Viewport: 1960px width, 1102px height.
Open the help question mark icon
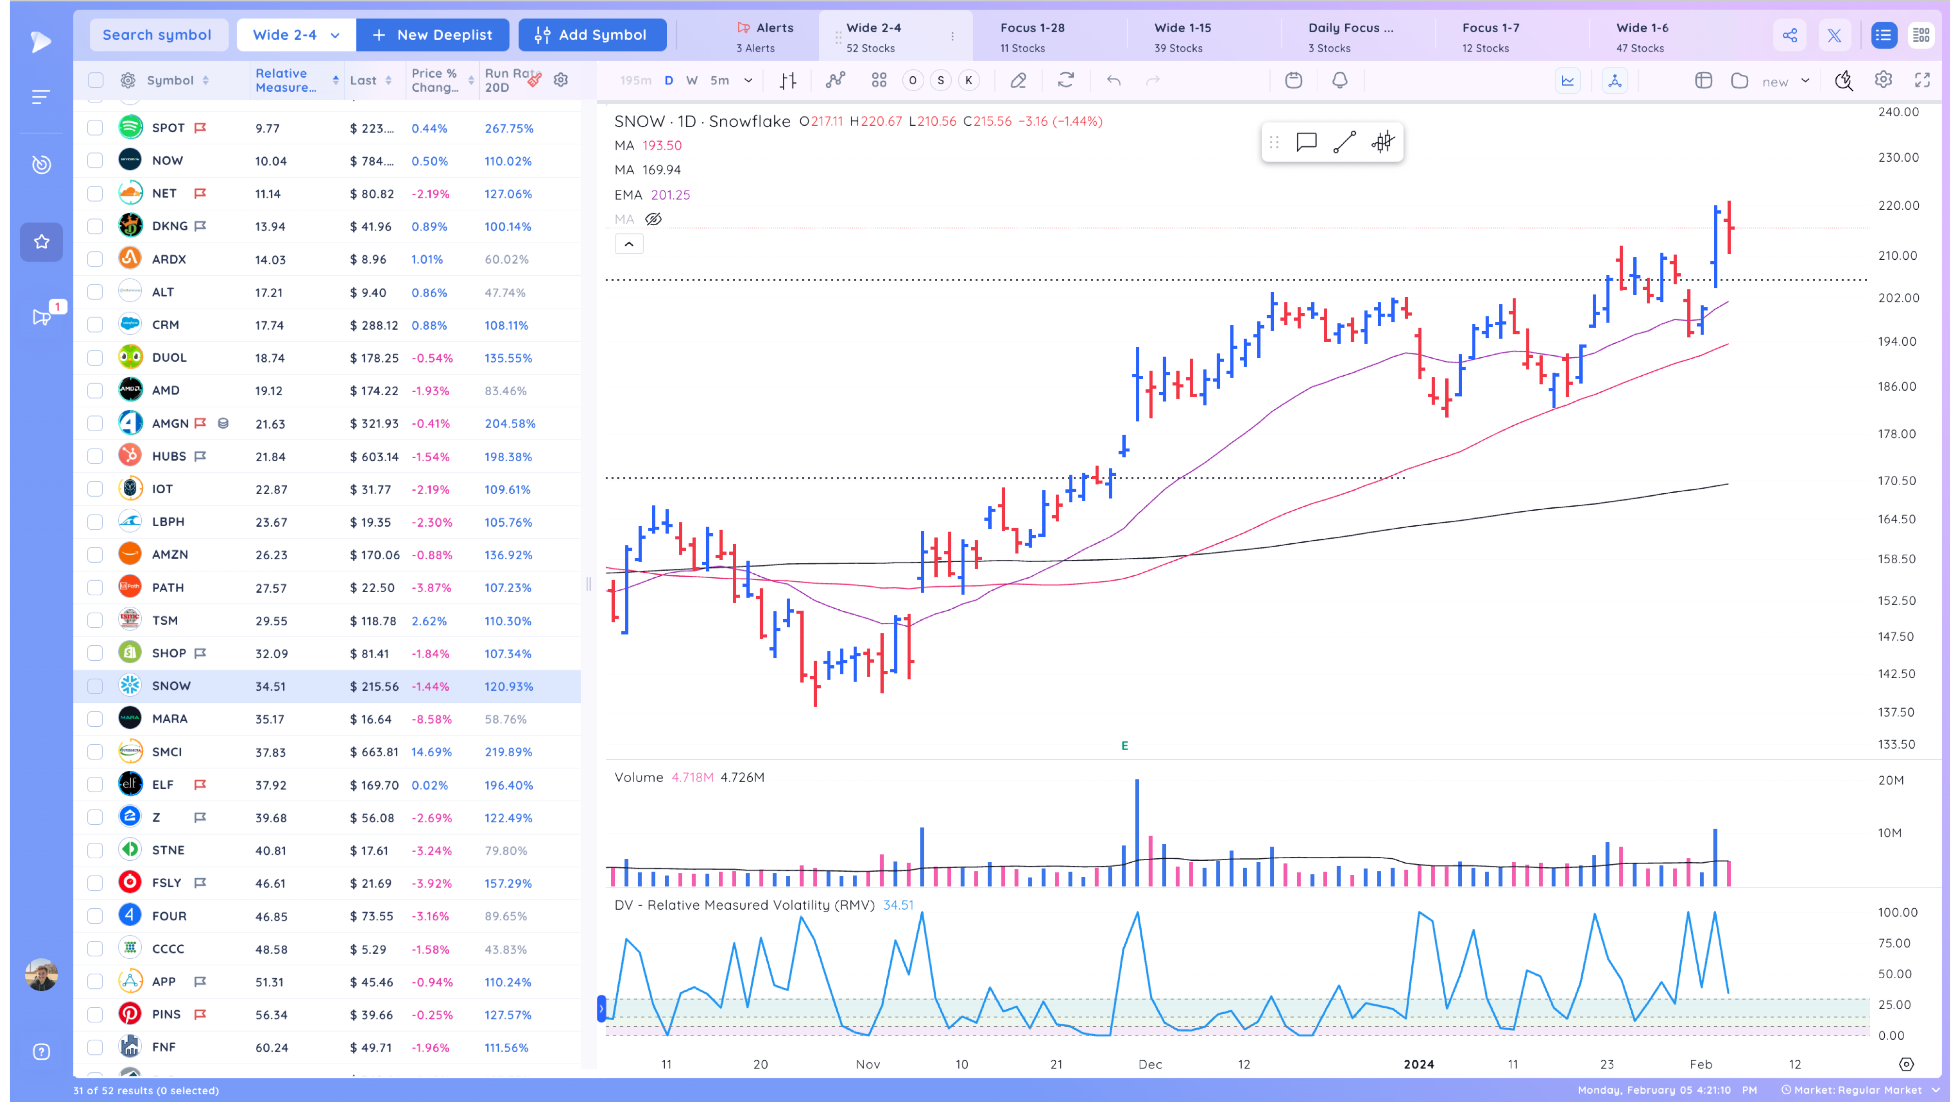click(41, 1052)
